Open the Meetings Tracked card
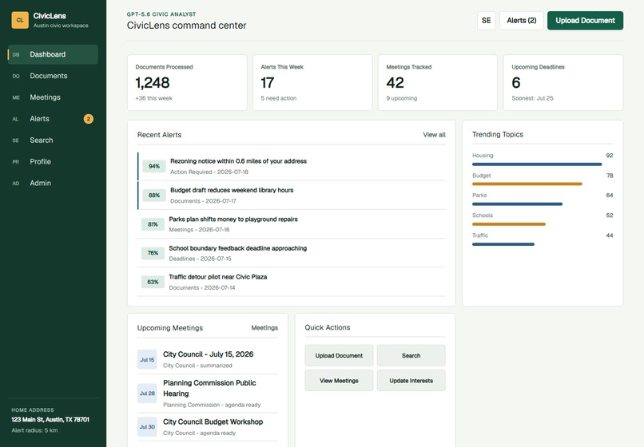 point(438,82)
